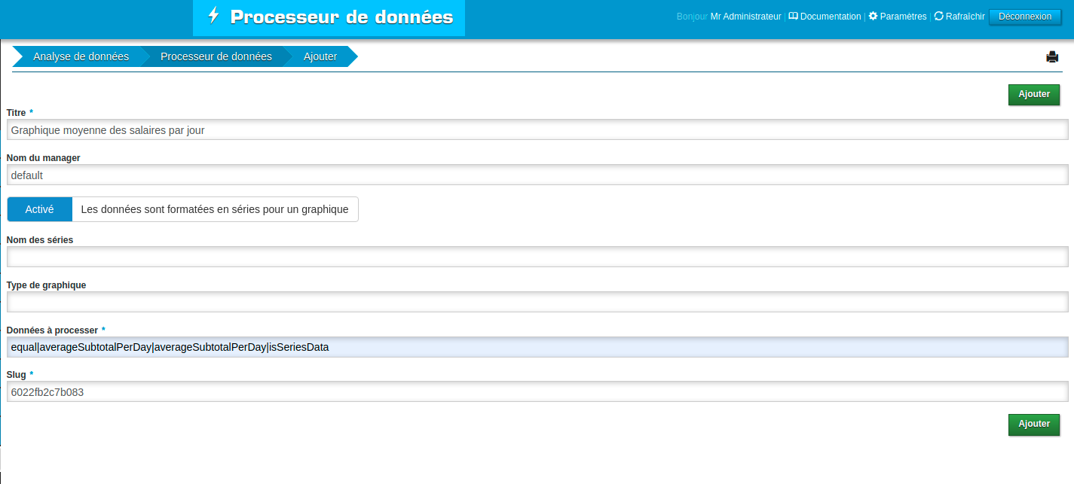Screen dimensions: 1074x484
Task: Click the Type de graphique field
Action: 537,302
